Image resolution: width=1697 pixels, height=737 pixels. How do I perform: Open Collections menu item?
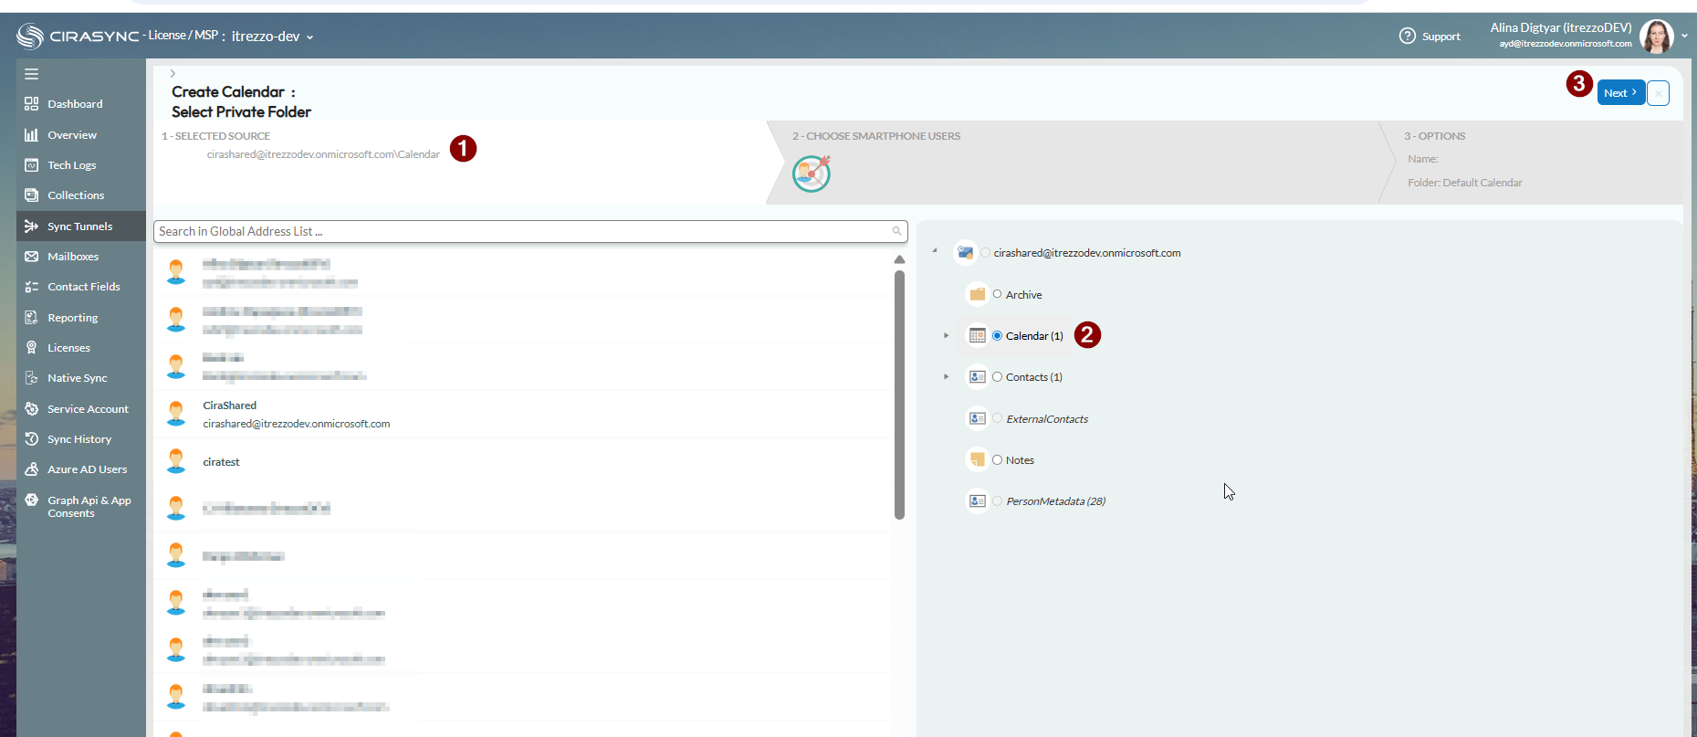coord(81,195)
